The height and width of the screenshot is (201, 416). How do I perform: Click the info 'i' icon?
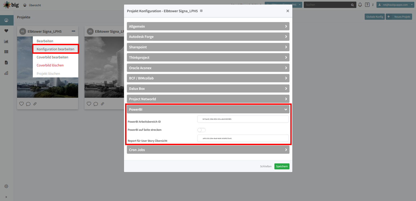point(373,5)
